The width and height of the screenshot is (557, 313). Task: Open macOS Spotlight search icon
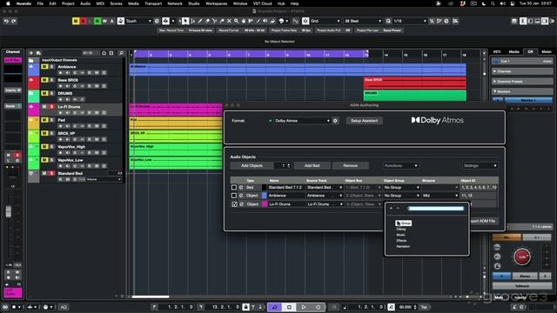[493, 3]
